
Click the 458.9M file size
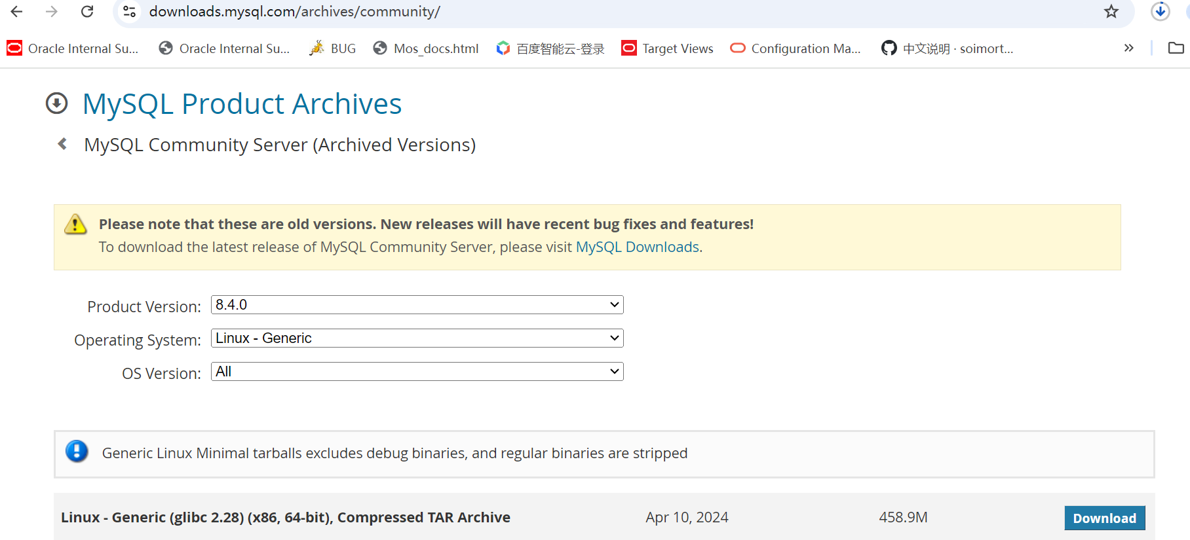click(x=903, y=517)
